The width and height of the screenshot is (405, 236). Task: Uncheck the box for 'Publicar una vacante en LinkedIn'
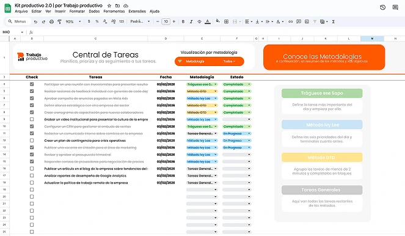[x=32, y=147]
